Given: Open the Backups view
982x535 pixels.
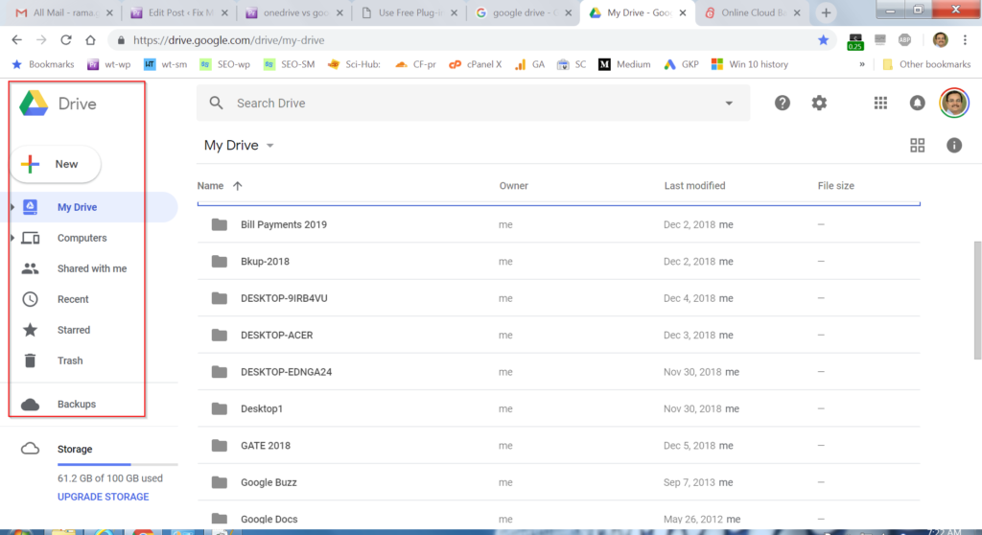Looking at the screenshot, I should point(77,404).
